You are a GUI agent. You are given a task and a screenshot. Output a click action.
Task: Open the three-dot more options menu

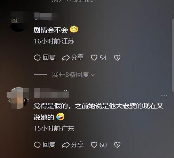pyautogui.click(x=164, y=95)
